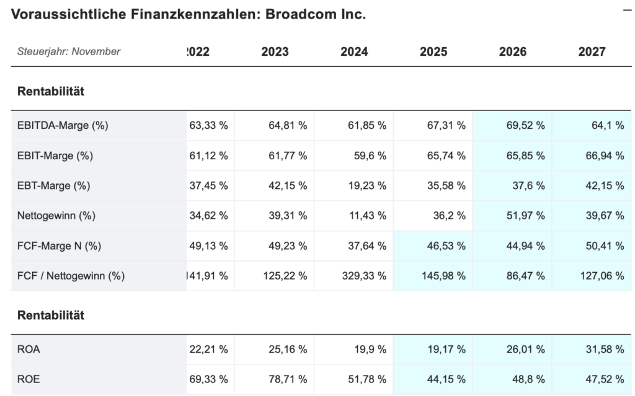Select the 329,33 % FCF / Nettogewinn cell

364,276
